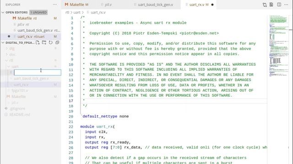Viewport: 293px width, 164px height.
Task: Open the Explorer more actions menu
Action: pos(55,5)
